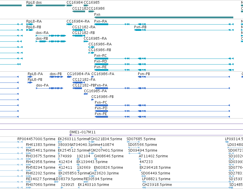
Task: Click the EK296418.5prime EST label
Action: [x=155, y=168]
